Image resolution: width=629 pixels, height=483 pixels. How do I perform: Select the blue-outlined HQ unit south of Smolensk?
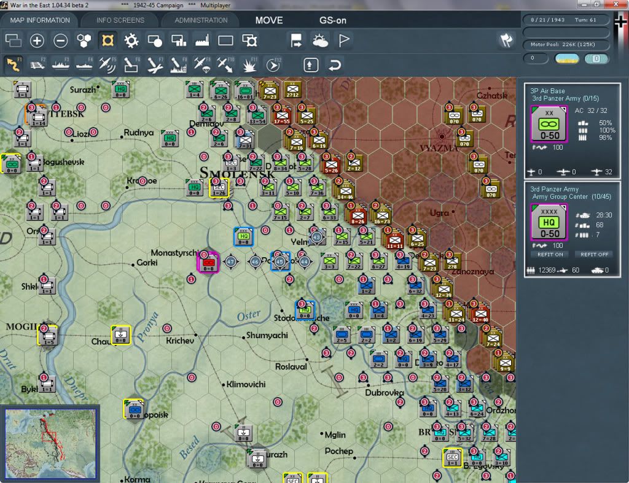pos(243,236)
